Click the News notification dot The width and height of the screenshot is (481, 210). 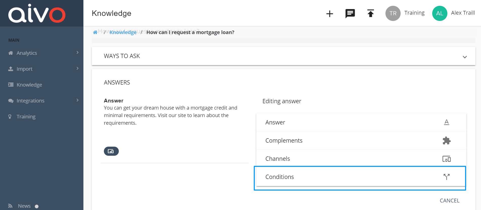coord(37,206)
